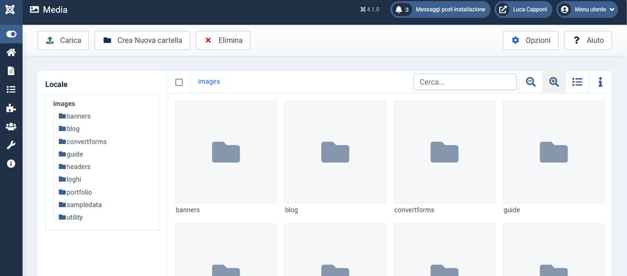Image resolution: width=627 pixels, height=276 pixels.
Task: Decrease thumbnail size with zoom-out icon
Action: point(531,82)
